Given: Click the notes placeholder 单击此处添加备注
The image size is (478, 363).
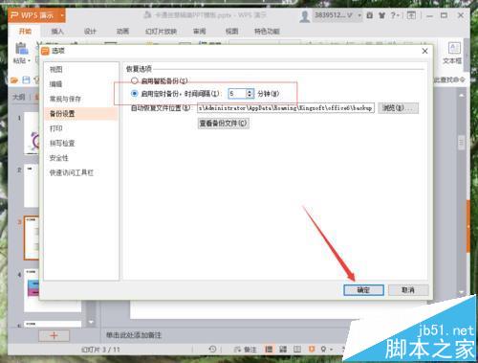Looking at the screenshot, I should pyautogui.click(x=134, y=335).
